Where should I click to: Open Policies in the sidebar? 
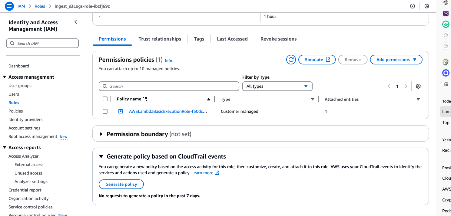click(x=16, y=111)
